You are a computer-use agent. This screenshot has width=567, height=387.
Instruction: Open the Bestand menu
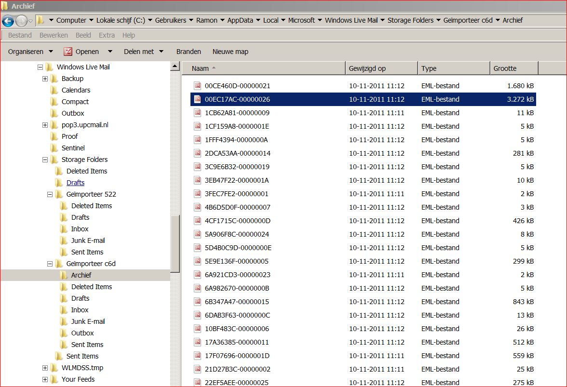click(x=20, y=35)
